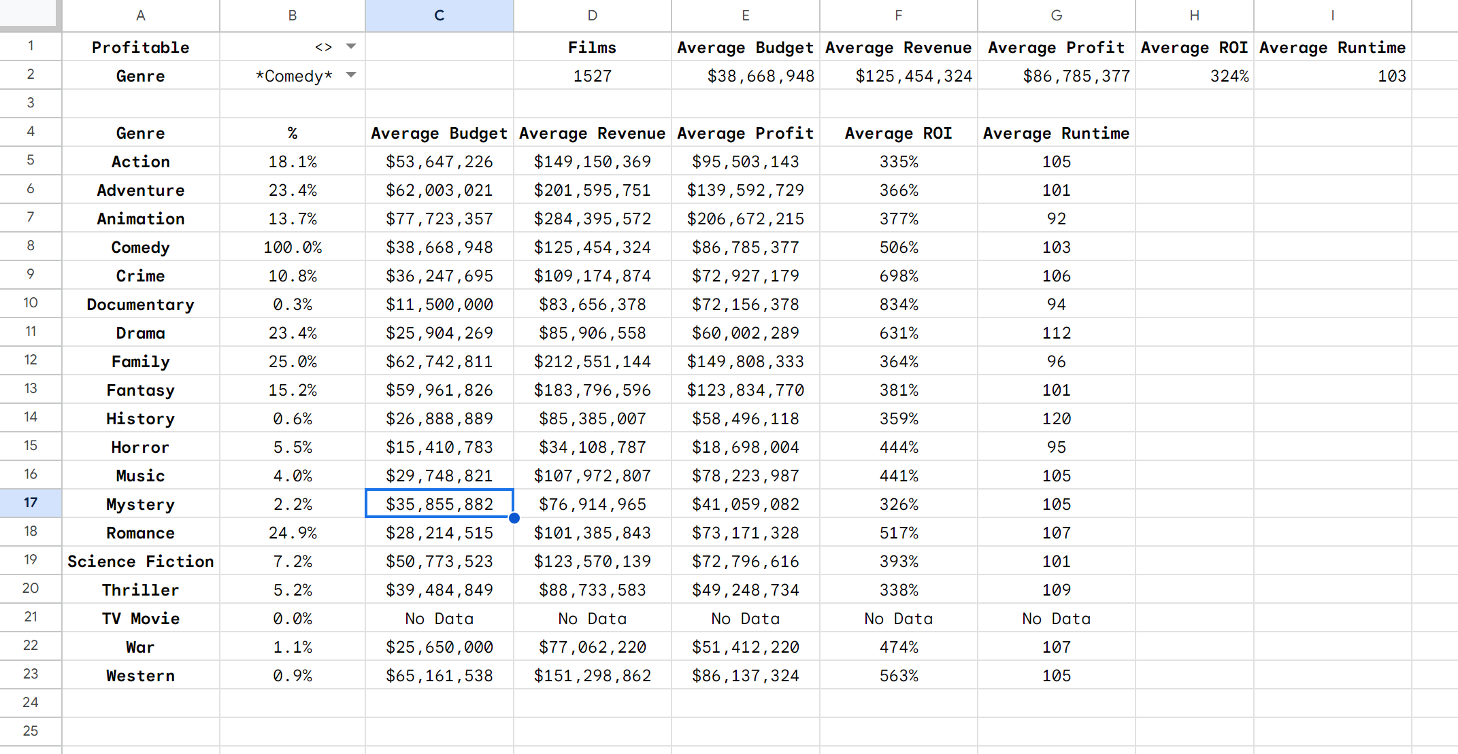Select the Films count cell showing 1527
1458x754 pixels.
pyautogui.click(x=592, y=75)
